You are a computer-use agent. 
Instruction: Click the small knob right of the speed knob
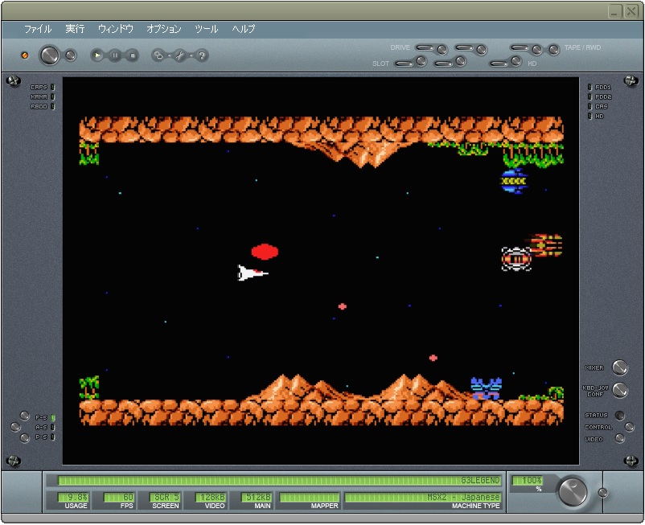(x=602, y=493)
